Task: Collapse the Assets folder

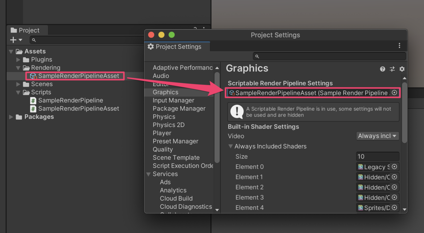Action: pos(11,52)
